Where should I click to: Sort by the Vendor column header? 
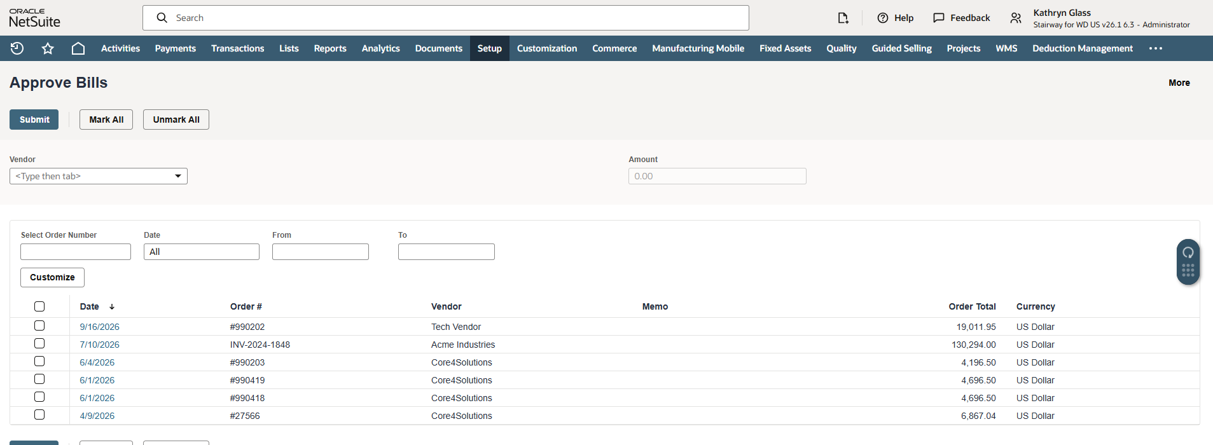447,306
